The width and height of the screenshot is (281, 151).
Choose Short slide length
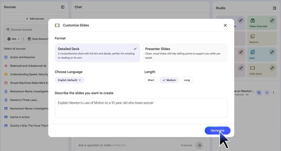(x=151, y=80)
